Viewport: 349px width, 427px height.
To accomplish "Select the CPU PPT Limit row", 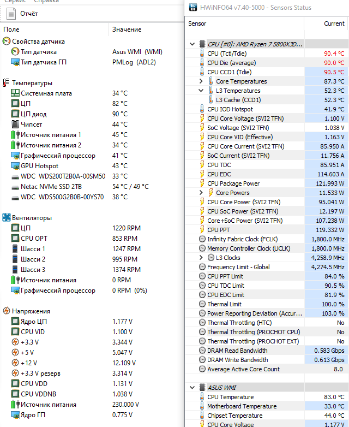I will coord(267,276).
